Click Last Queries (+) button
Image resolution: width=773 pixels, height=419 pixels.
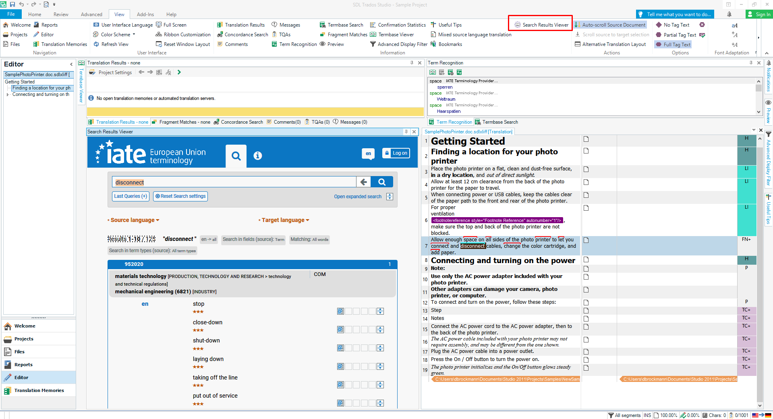(131, 196)
